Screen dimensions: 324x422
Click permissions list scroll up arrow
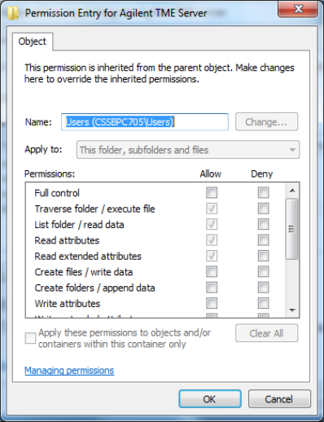[x=292, y=191]
